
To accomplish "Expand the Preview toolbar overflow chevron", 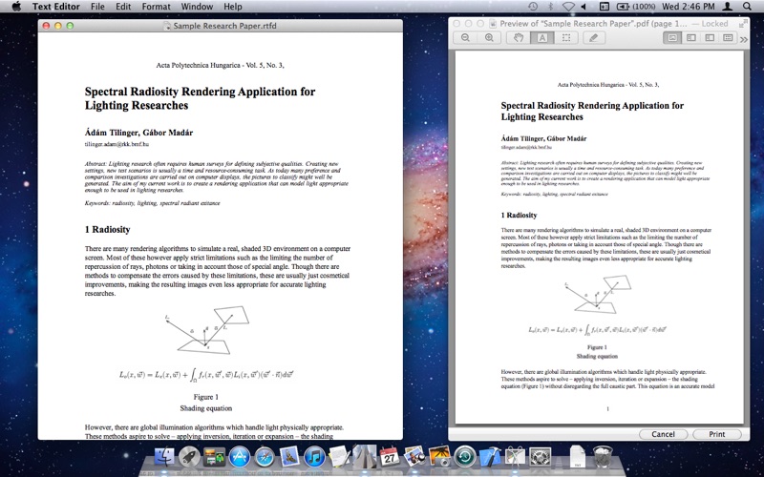I will [x=744, y=39].
